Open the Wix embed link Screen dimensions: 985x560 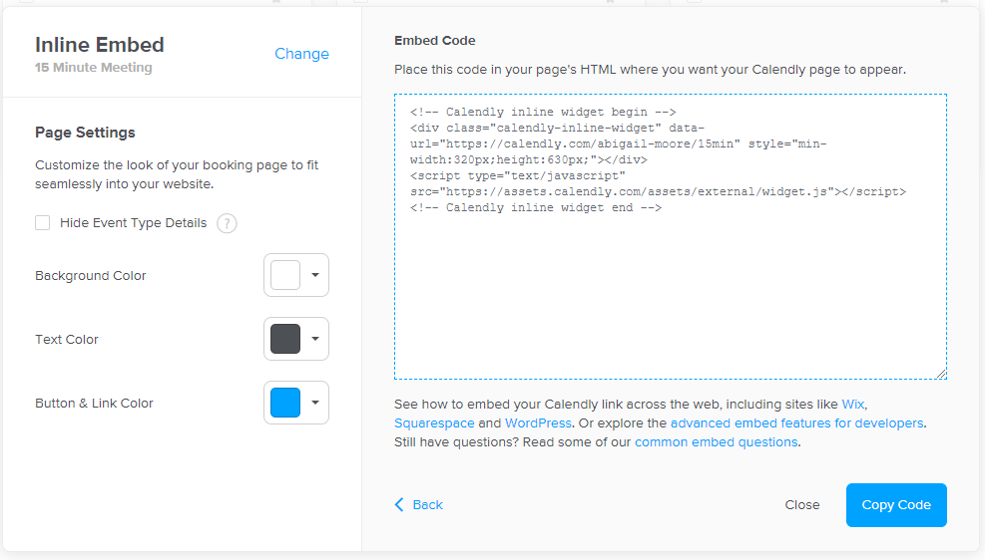(853, 404)
